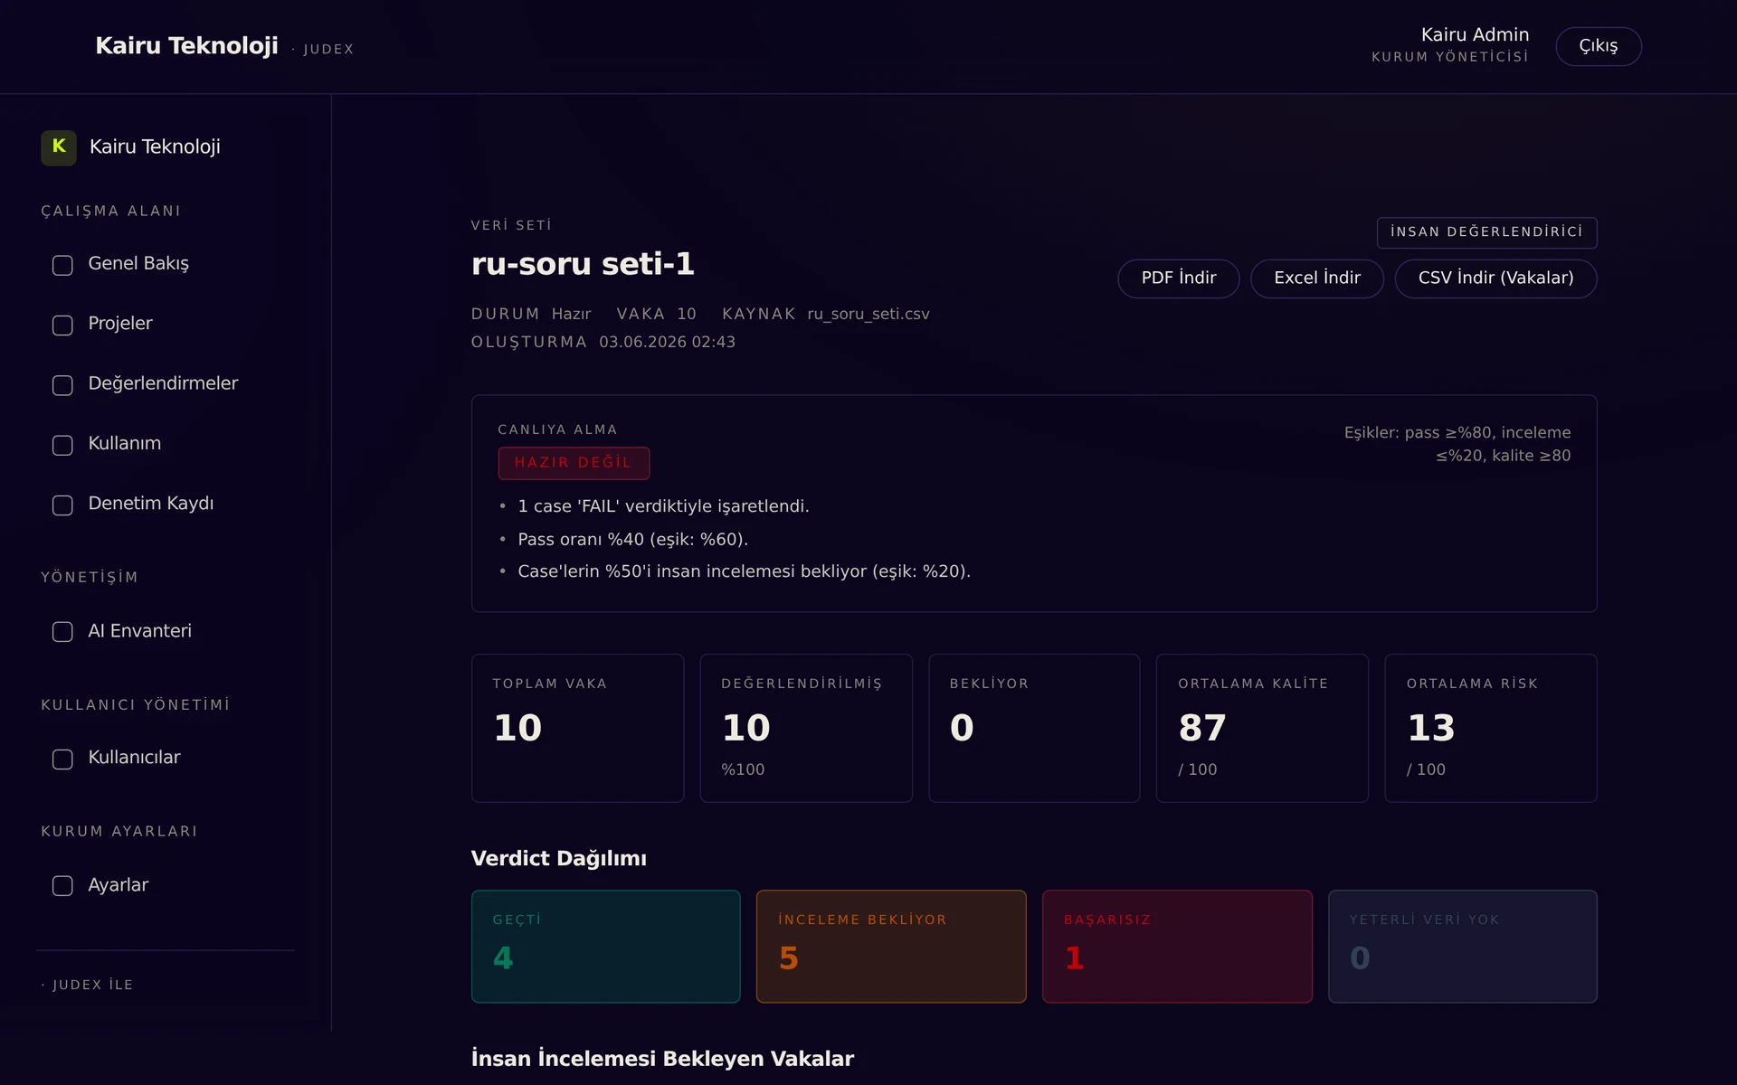
Task: Click the red HAZIR DEĞİL status badge
Action: [574, 463]
